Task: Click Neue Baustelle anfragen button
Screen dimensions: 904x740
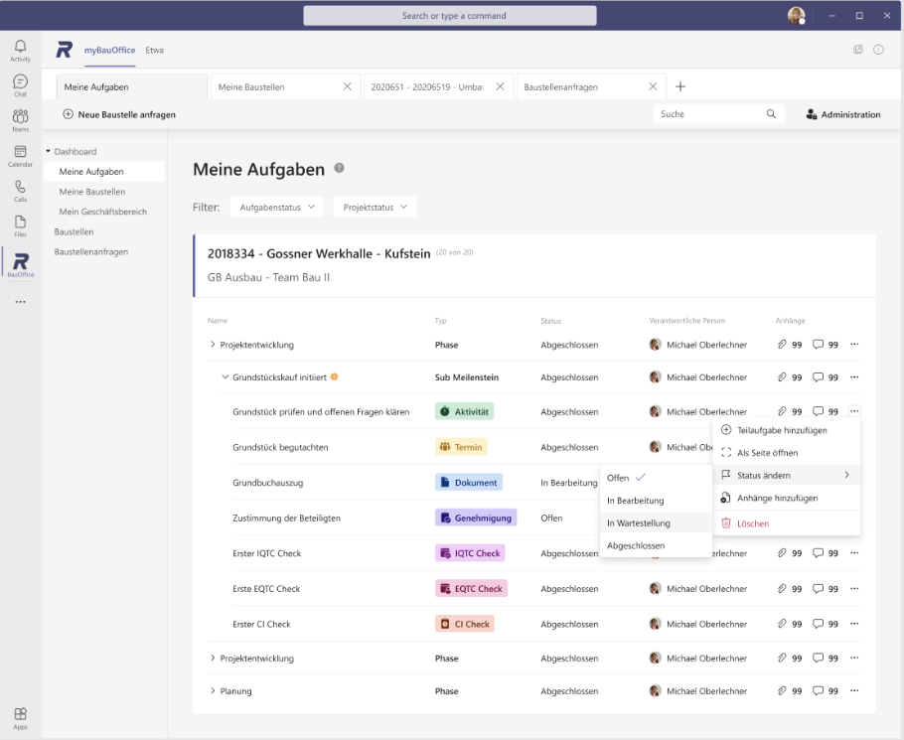Action: tap(119, 114)
